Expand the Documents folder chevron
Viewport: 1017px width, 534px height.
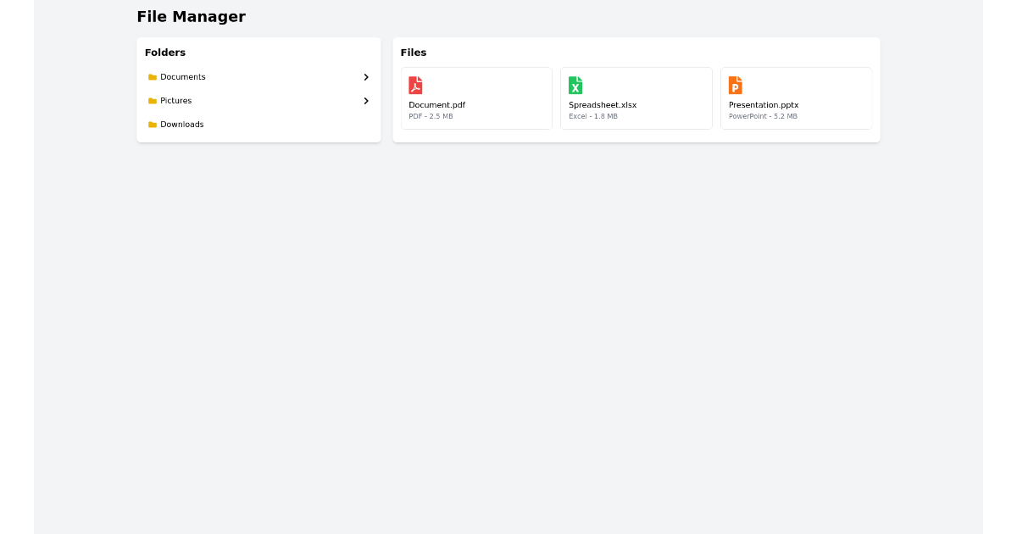(x=366, y=77)
